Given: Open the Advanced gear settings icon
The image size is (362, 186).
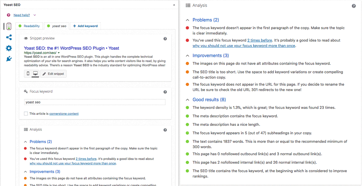Looking at the screenshot, I should click(x=9, y=48).
